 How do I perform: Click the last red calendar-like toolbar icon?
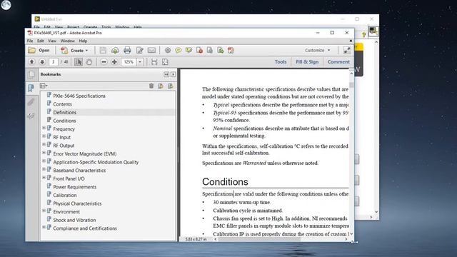231,51
